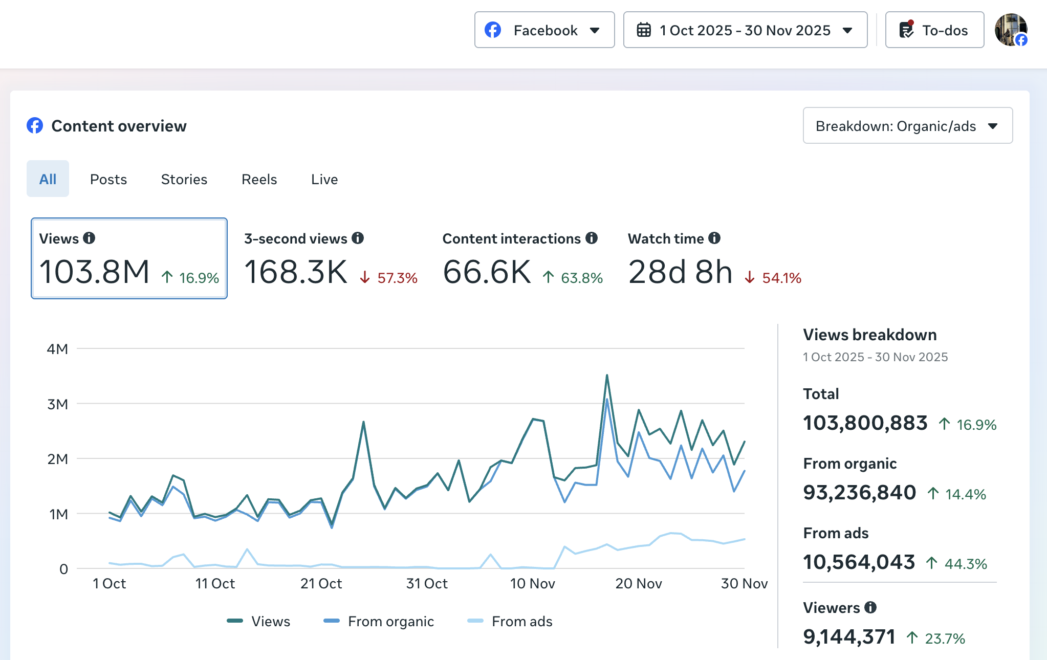Click the 168.3K 3-second views value

tap(296, 272)
